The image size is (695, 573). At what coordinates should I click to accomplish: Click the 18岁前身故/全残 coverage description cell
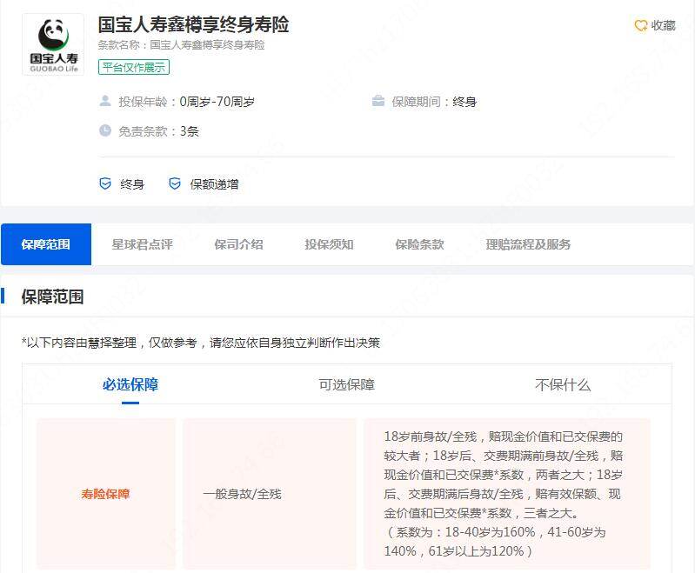pyautogui.click(x=507, y=494)
